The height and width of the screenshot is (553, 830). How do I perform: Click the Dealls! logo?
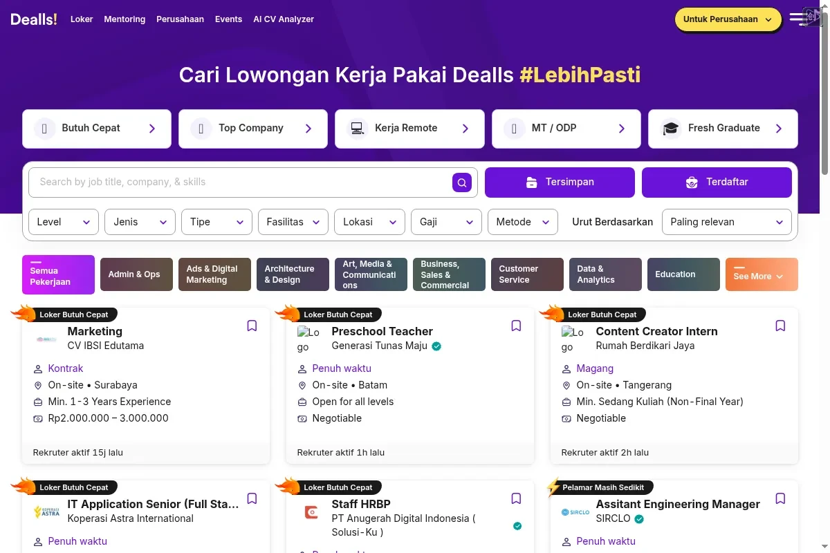34,19
